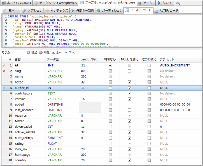This screenshot has width=203, height=166.
Task: Toggle NULL を許可 checkbox for country
Action: (130, 160)
